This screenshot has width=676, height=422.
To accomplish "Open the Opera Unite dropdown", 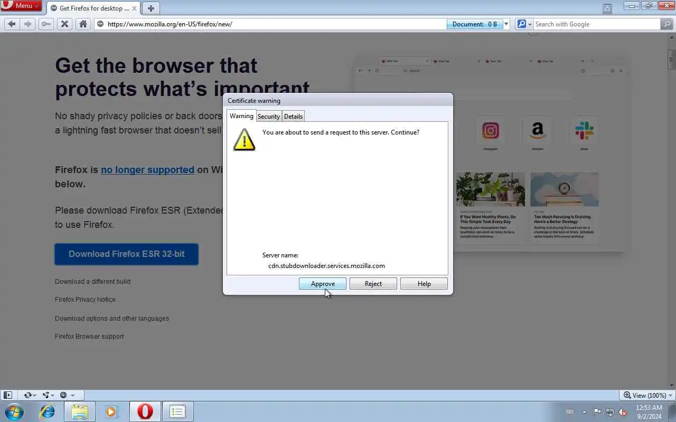I will tap(49, 395).
